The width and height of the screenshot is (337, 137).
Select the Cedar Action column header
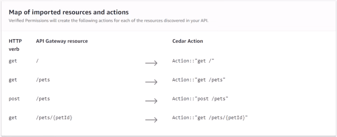188,41
